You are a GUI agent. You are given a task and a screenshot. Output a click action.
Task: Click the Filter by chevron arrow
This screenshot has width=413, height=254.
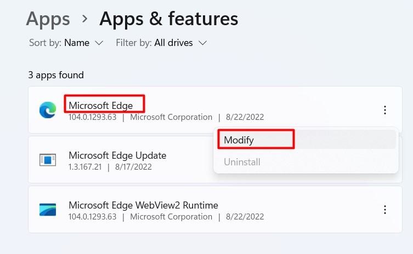(x=202, y=43)
